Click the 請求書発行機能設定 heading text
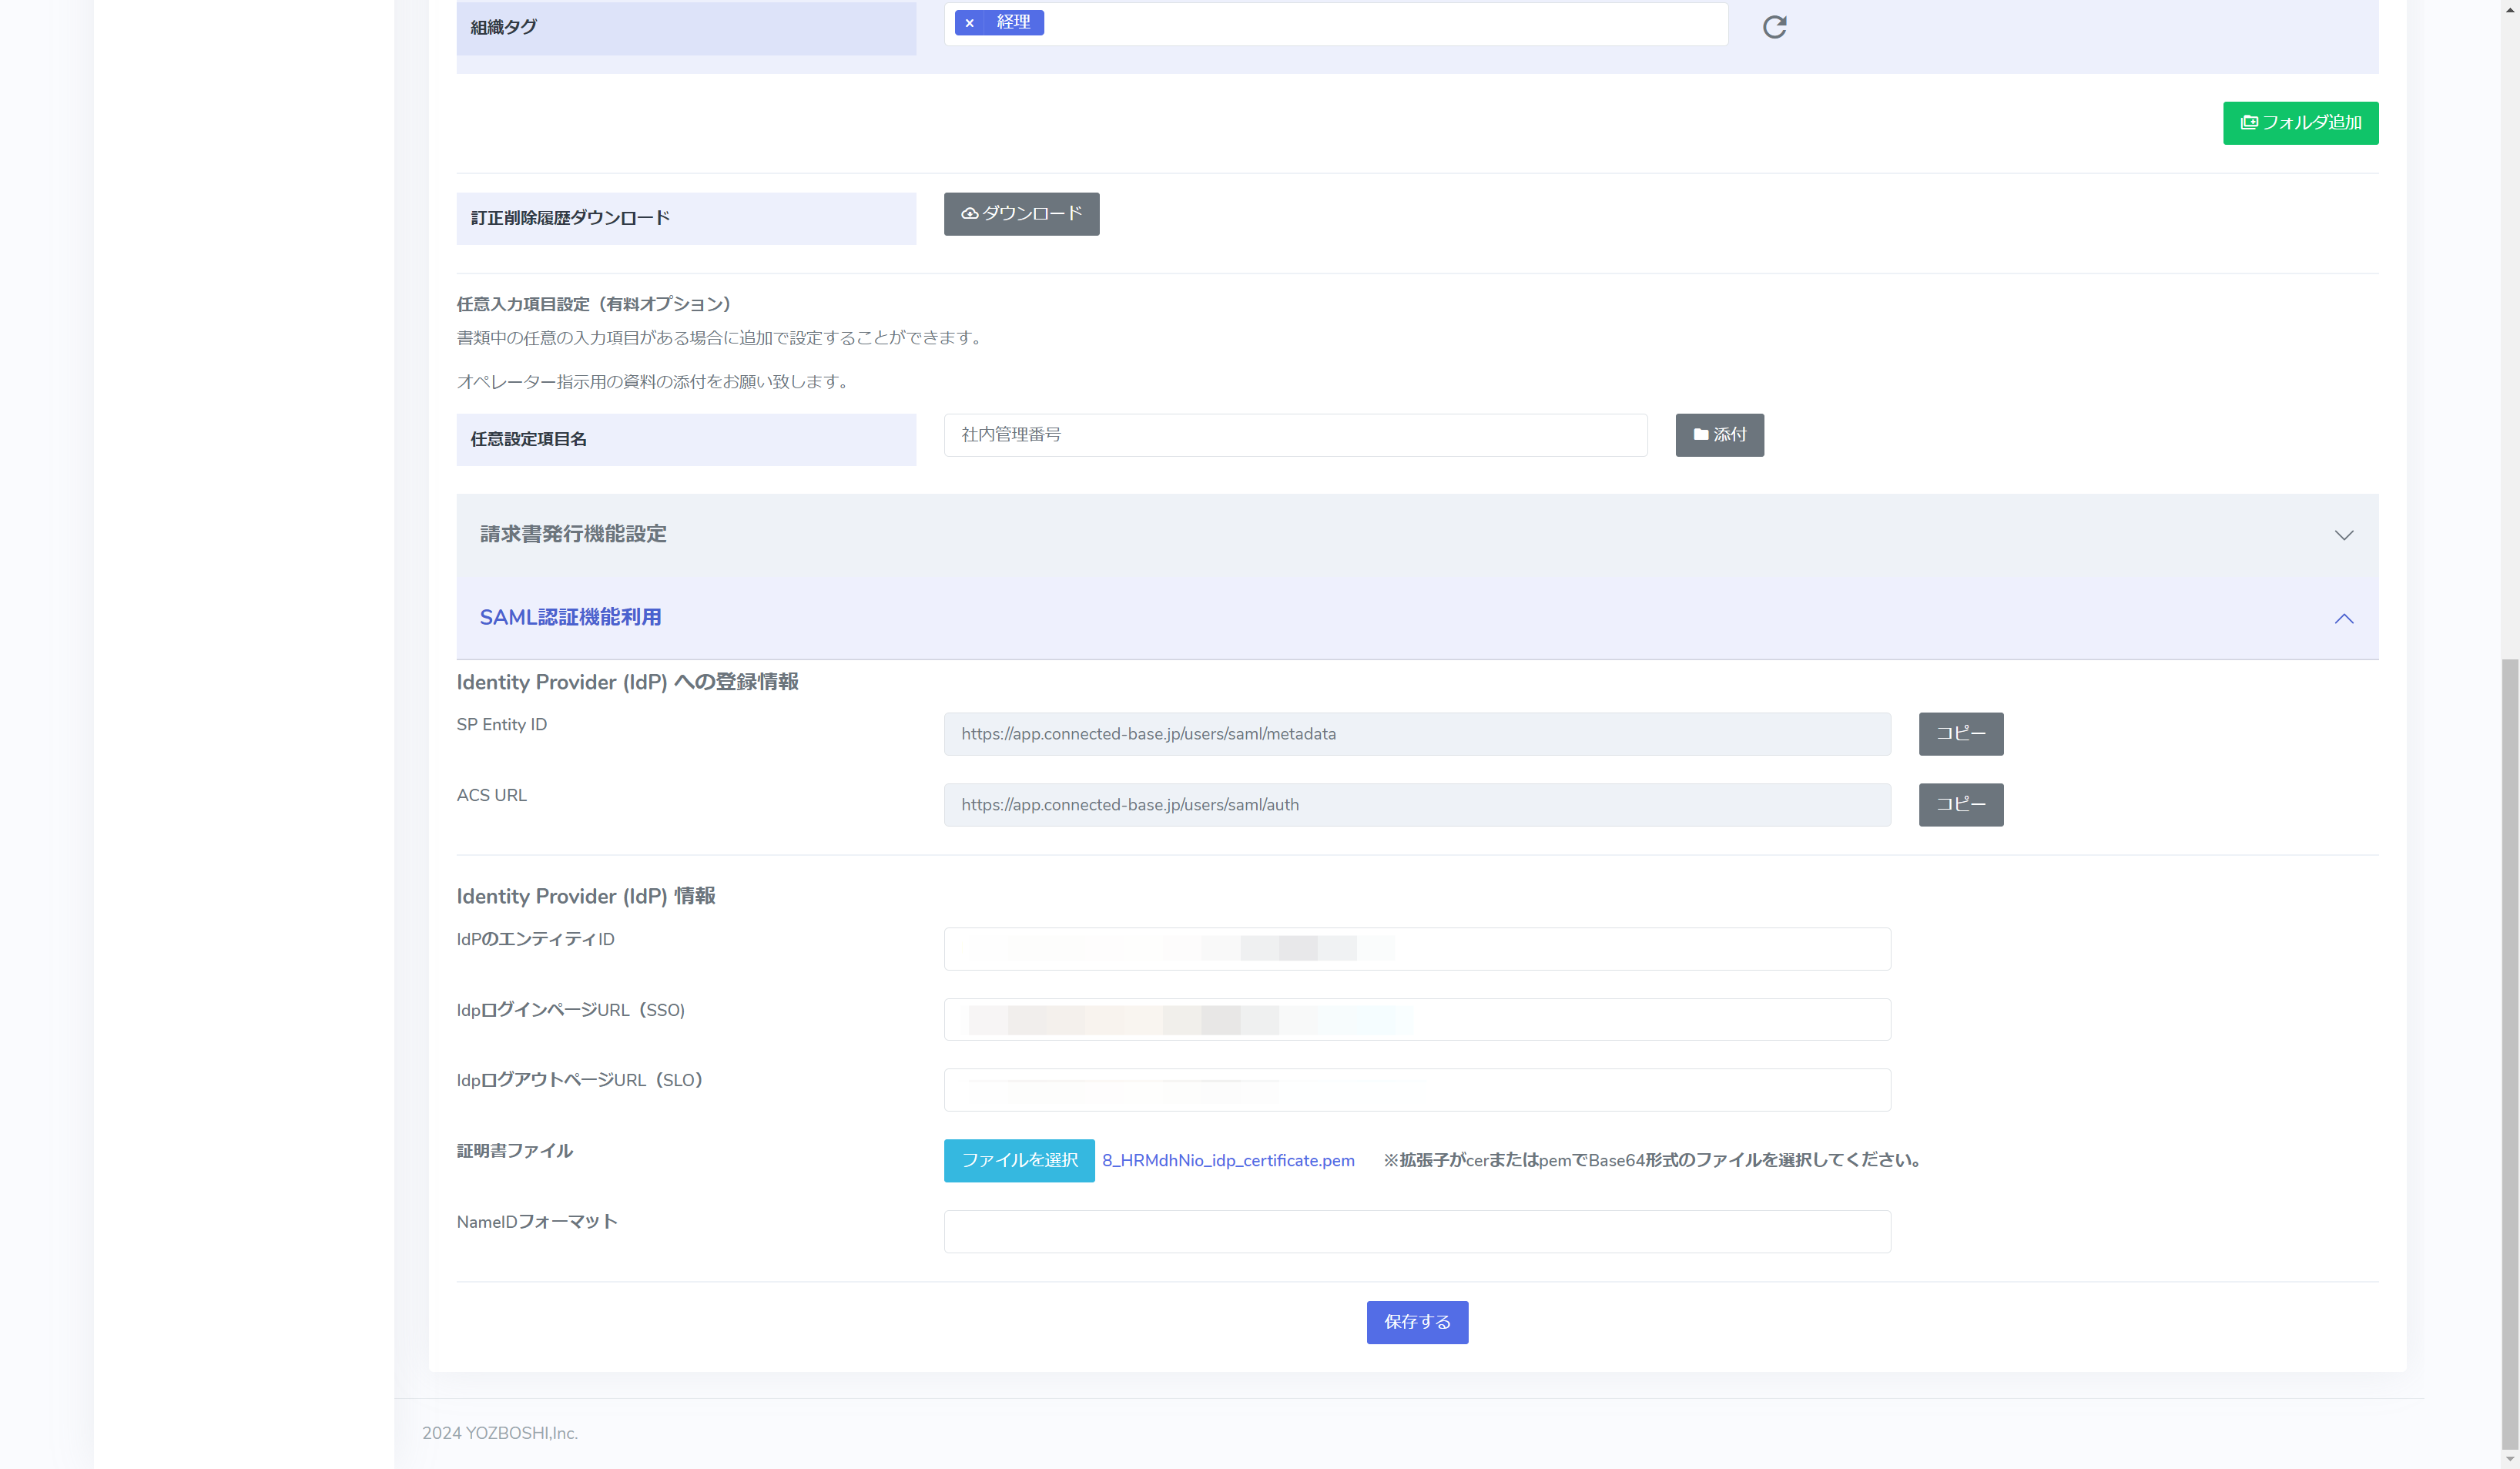 point(573,534)
